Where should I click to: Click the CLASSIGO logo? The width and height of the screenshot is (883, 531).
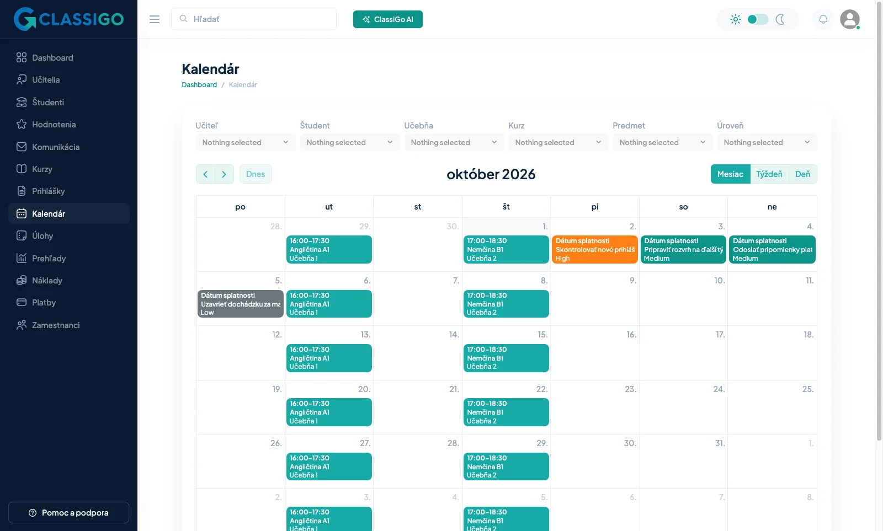[x=69, y=19]
